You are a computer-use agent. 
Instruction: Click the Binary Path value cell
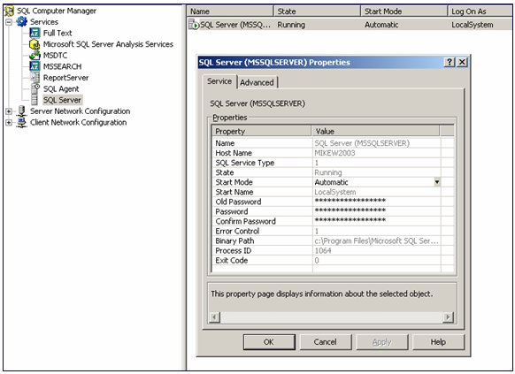pyautogui.click(x=376, y=240)
